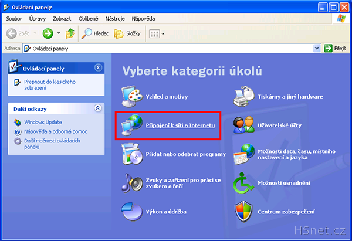352x241 pixels.
Task: Open the Možnosti data, času text link
Action: pos(296,154)
